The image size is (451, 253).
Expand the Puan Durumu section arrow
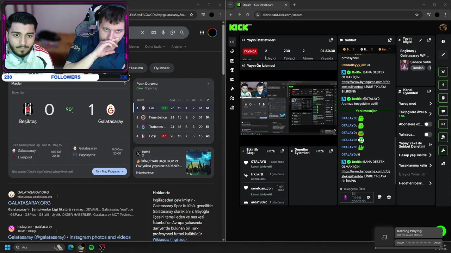click(x=208, y=84)
